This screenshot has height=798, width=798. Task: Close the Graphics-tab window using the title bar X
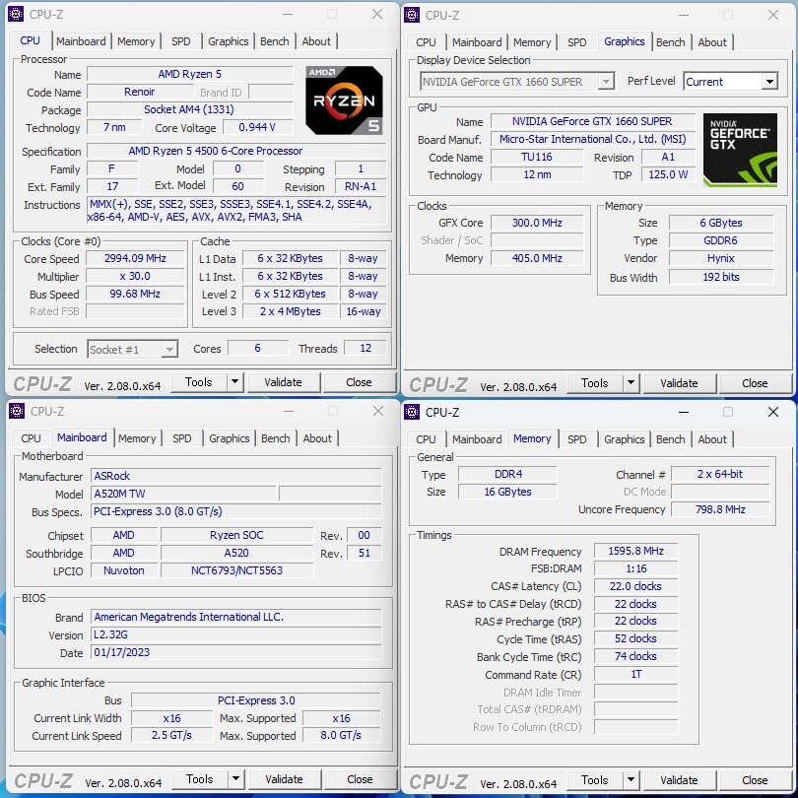point(773,15)
